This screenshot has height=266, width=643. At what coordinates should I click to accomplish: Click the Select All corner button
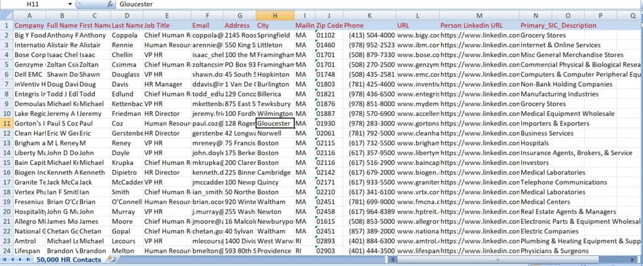point(6,15)
